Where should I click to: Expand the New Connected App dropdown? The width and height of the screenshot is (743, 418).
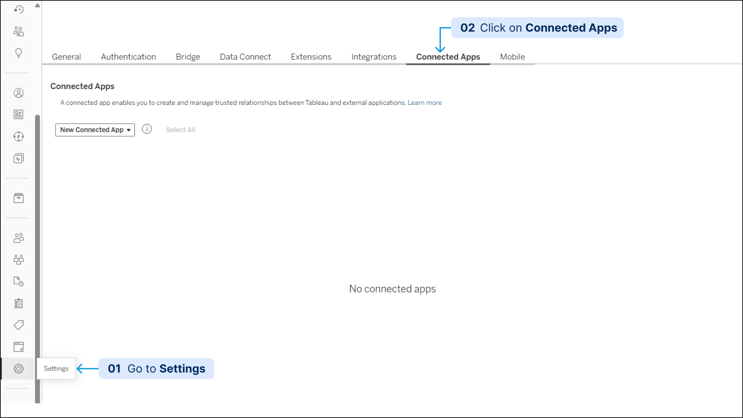click(95, 130)
